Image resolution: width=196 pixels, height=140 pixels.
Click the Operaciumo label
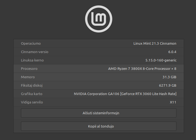tap(31, 43)
